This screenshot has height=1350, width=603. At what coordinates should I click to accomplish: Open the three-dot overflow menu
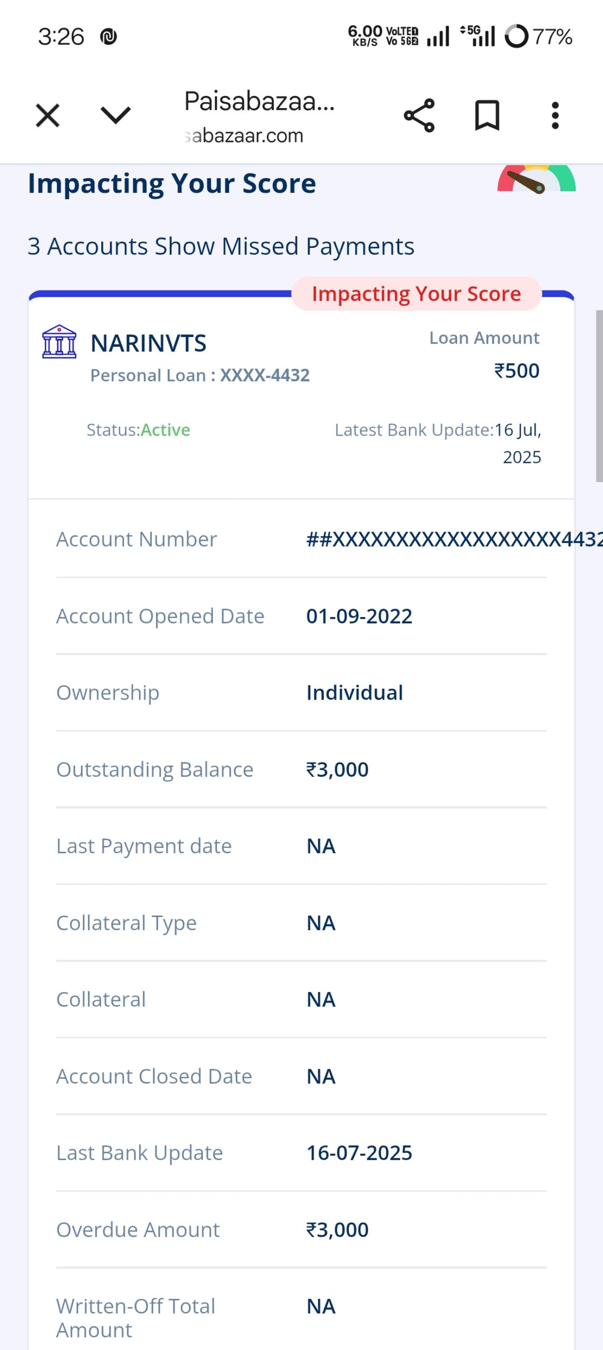pyautogui.click(x=555, y=115)
